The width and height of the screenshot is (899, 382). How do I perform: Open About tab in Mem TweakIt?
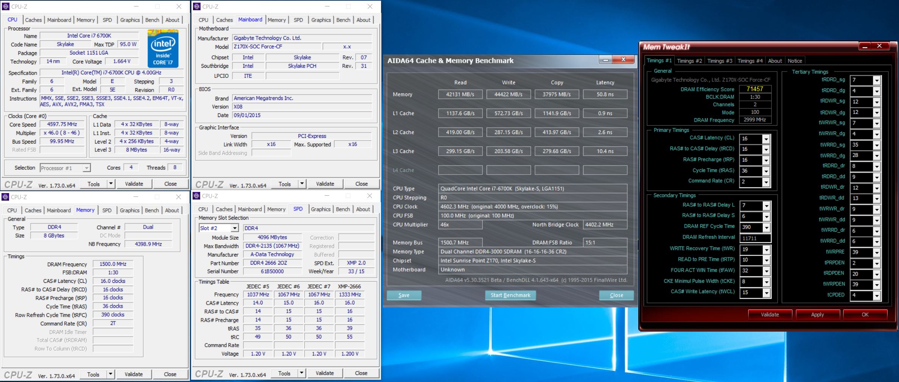pyautogui.click(x=775, y=61)
